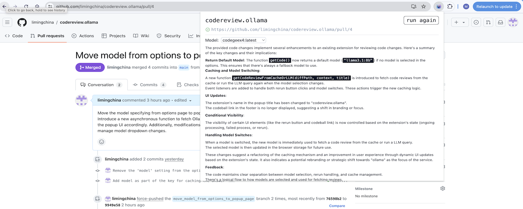
Task: Open commit hash 76598b2
Action: (x=334, y=199)
